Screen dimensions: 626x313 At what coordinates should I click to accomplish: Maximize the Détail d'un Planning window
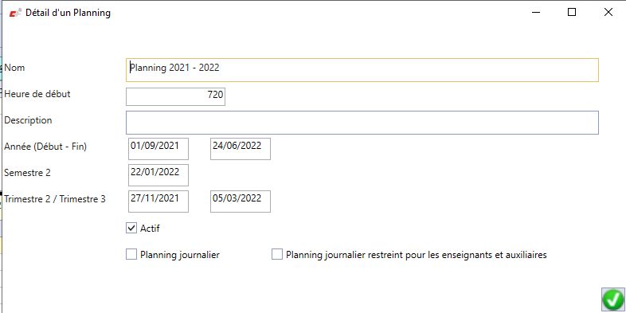point(572,13)
